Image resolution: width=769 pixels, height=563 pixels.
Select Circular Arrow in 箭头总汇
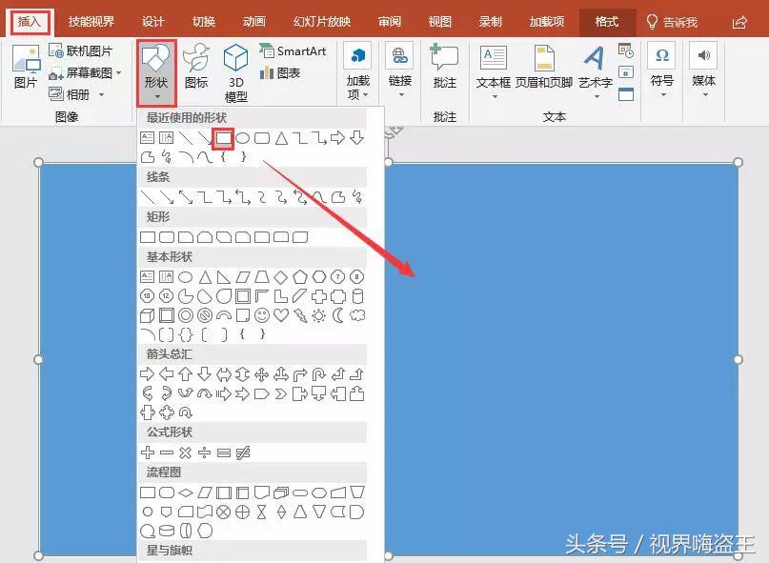(186, 412)
